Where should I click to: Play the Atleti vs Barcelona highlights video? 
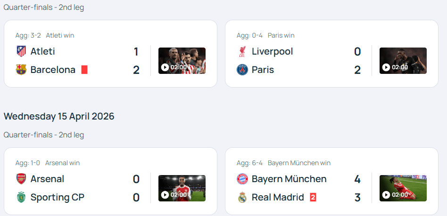click(x=182, y=61)
